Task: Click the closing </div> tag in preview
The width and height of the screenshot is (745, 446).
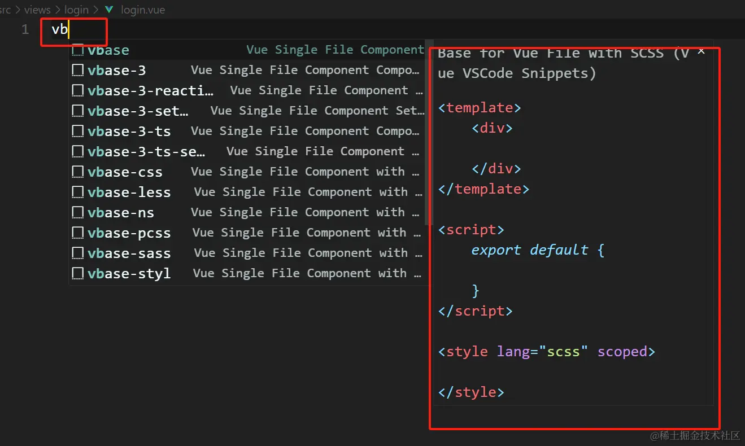Action: [x=496, y=169]
